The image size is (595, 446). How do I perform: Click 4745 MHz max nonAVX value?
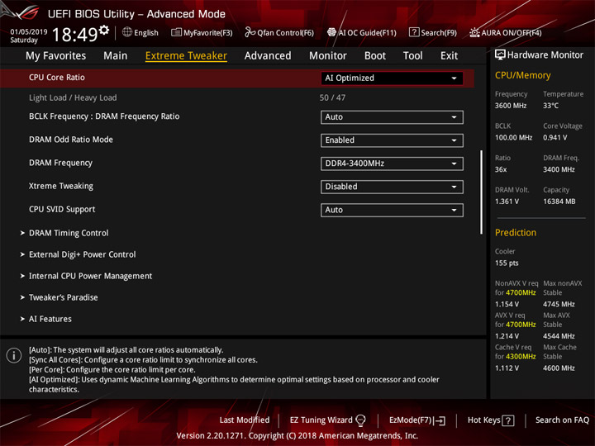tap(559, 304)
